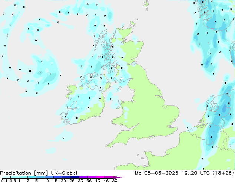235x182 pixels.
Task: Click the 1–2 mm legend swatch
Action: tap(23, 177)
